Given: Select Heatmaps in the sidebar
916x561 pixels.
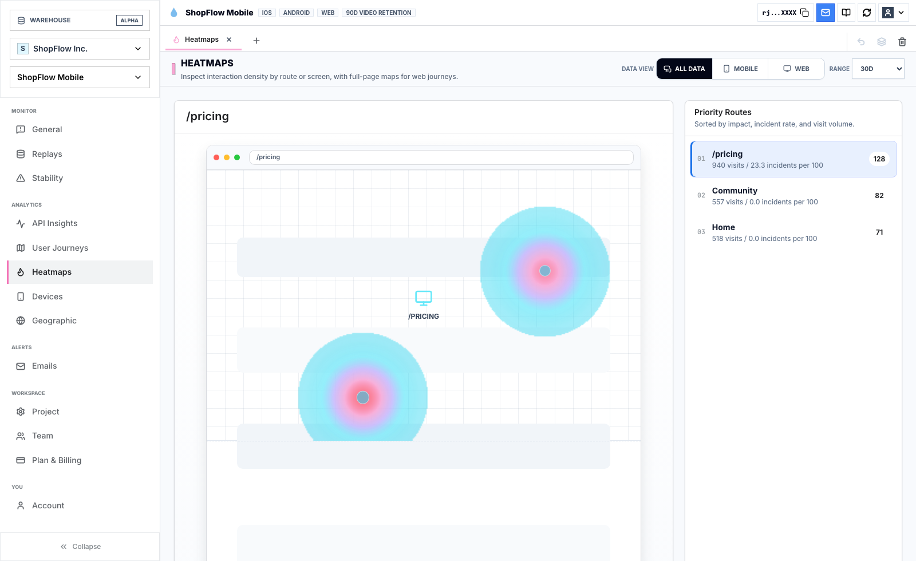Looking at the screenshot, I should pos(80,272).
